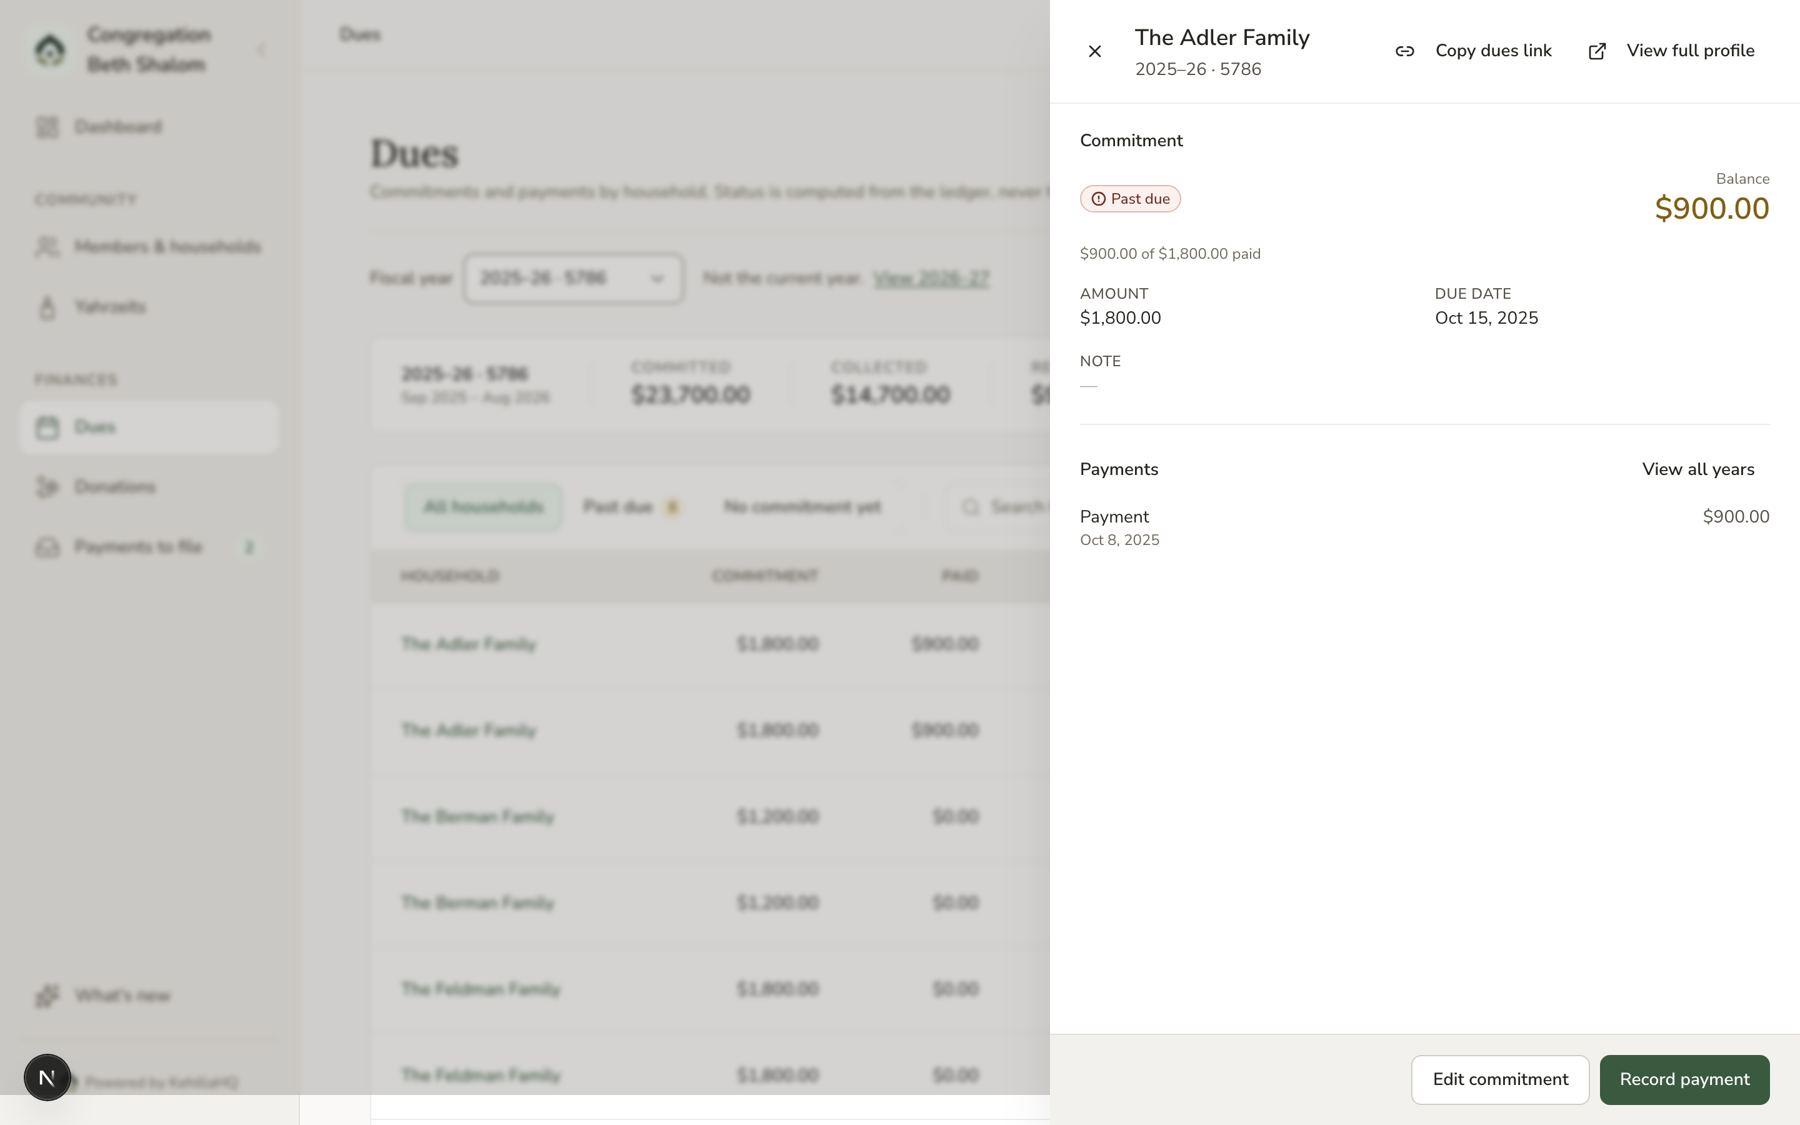Copy the dues link text button
This screenshot has width=1800, height=1125.
click(x=1492, y=51)
